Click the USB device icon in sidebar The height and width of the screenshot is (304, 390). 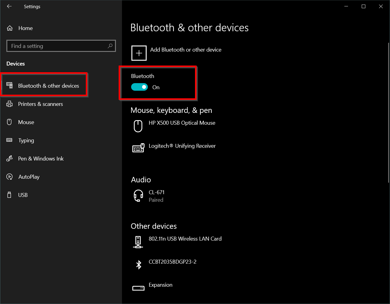[x=10, y=195]
